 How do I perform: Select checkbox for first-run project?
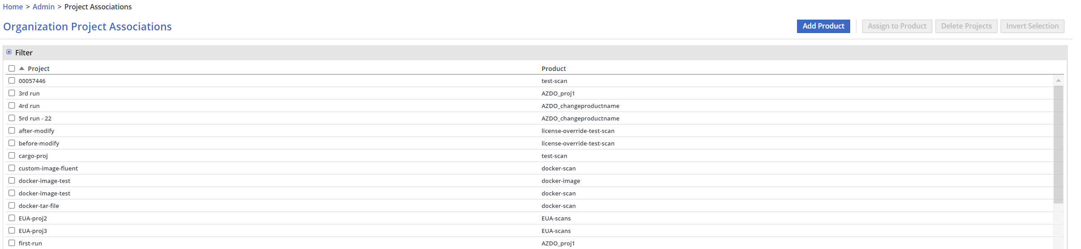pos(12,243)
